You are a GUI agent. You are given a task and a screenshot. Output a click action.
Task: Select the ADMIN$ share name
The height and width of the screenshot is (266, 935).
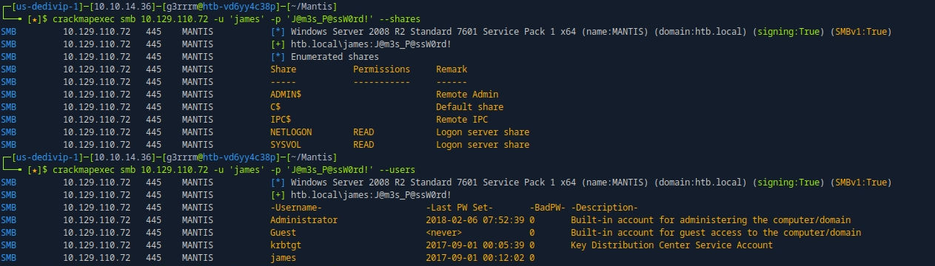tap(285, 95)
